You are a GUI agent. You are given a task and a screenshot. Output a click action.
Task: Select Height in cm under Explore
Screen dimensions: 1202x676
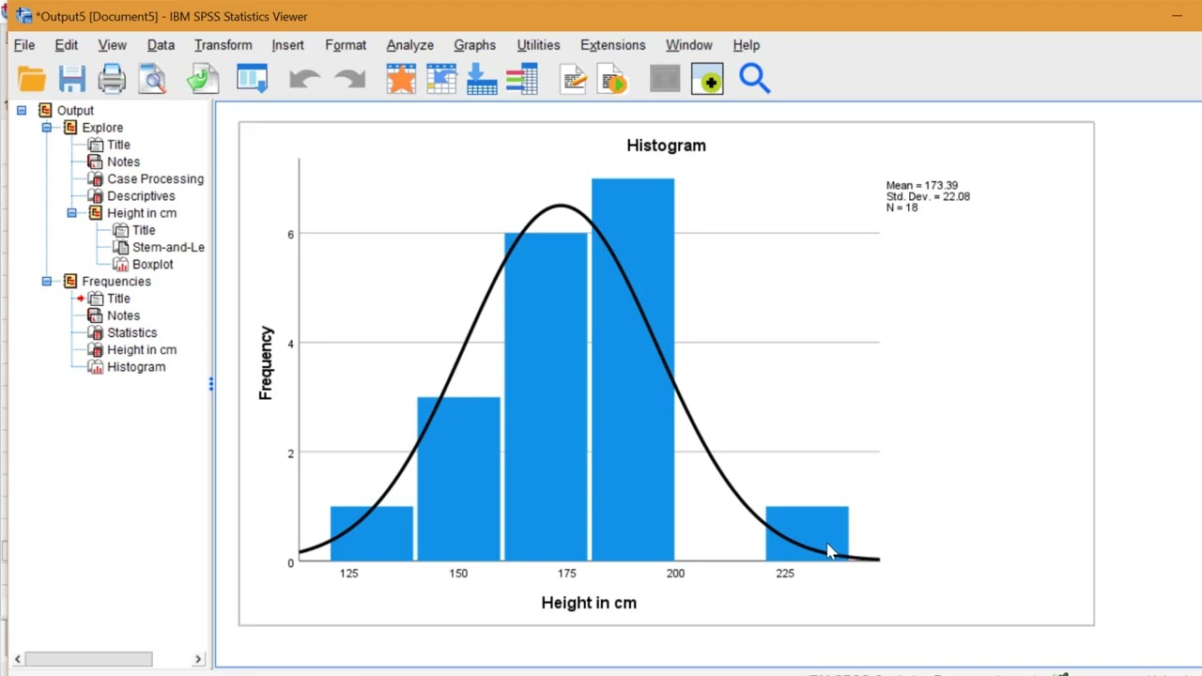142,213
